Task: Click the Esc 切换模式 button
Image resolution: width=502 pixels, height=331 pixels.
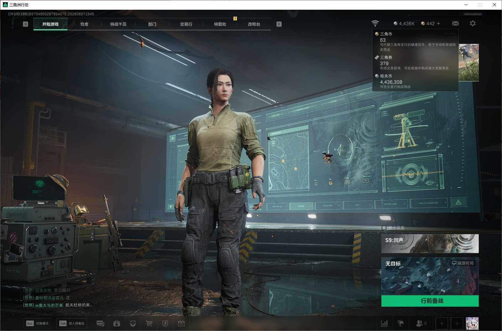Action: (x=38, y=323)
